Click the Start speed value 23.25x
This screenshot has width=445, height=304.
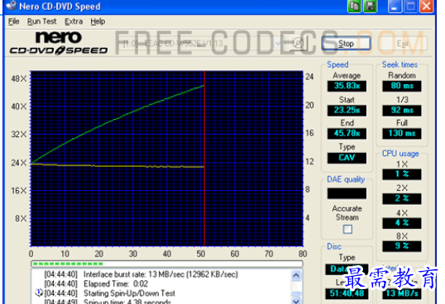347,110
